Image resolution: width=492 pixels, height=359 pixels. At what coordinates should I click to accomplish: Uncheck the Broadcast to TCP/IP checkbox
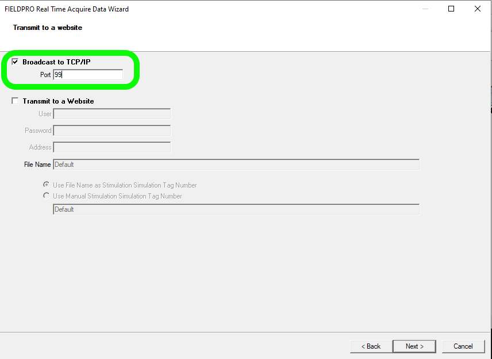point(15,62)
